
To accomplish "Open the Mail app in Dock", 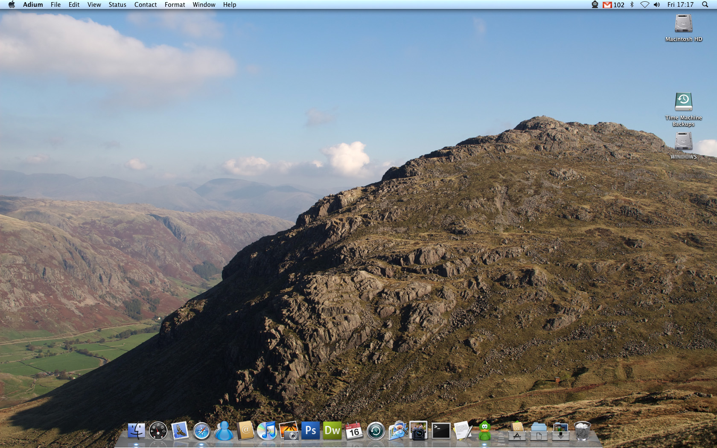I will coord(180,431).
